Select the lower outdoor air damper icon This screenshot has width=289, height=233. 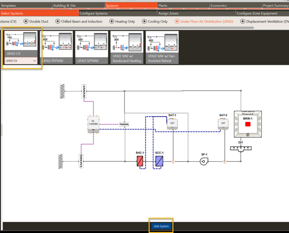[x=81, y=161]
